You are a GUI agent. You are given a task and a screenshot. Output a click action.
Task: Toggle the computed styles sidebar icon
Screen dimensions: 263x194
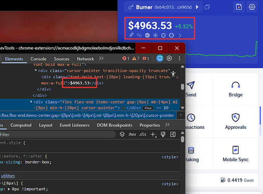coord(173,134)
